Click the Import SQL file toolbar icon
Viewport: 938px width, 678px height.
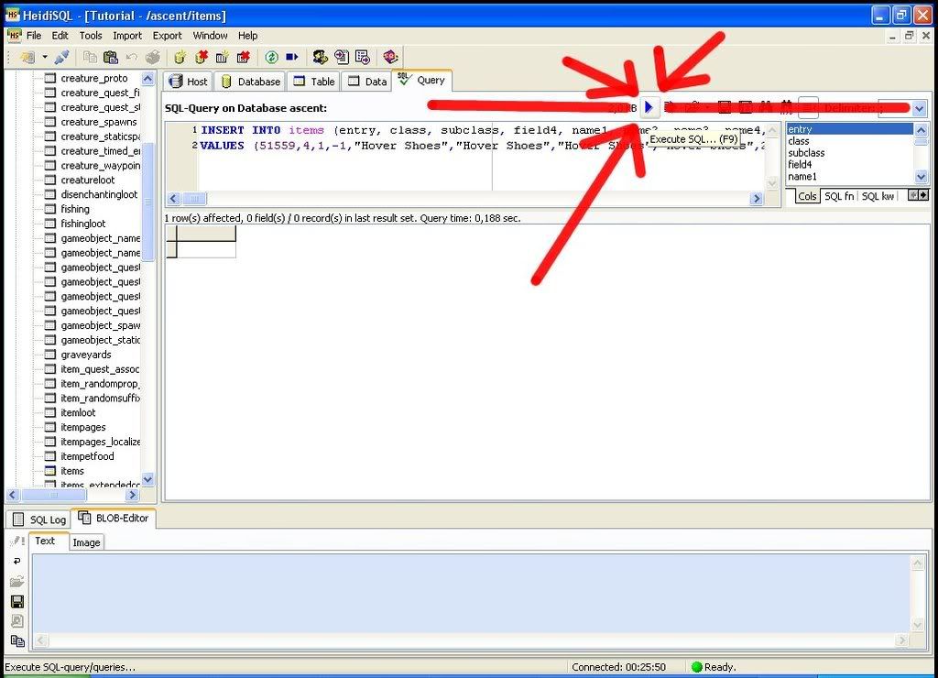pyautogui.click(x=342, y=58)
